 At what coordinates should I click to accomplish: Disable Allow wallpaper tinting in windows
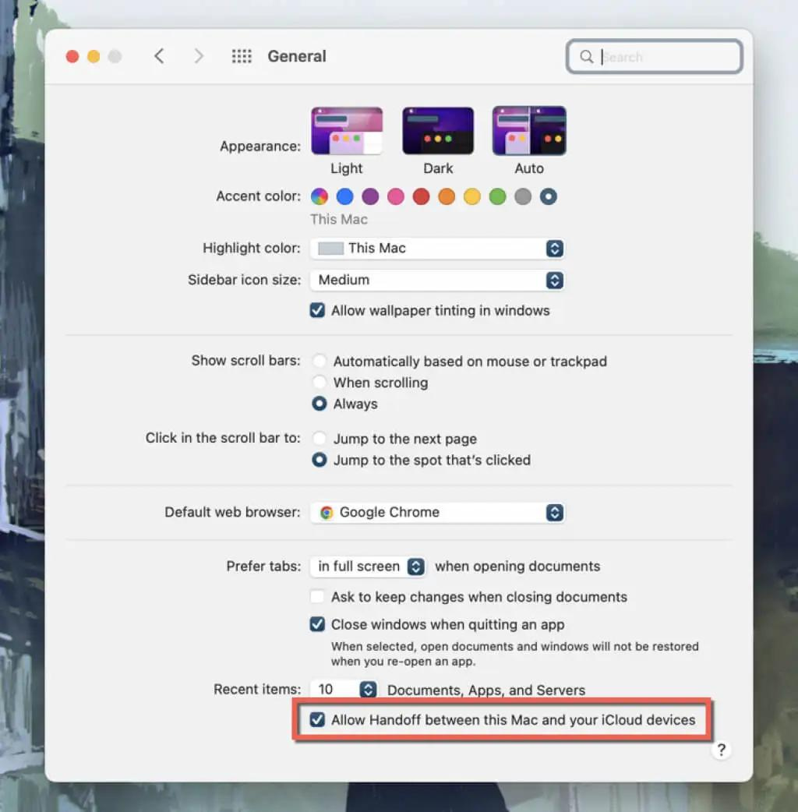317,310
